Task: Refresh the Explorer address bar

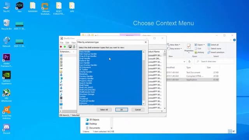Action: pos(189,61)
